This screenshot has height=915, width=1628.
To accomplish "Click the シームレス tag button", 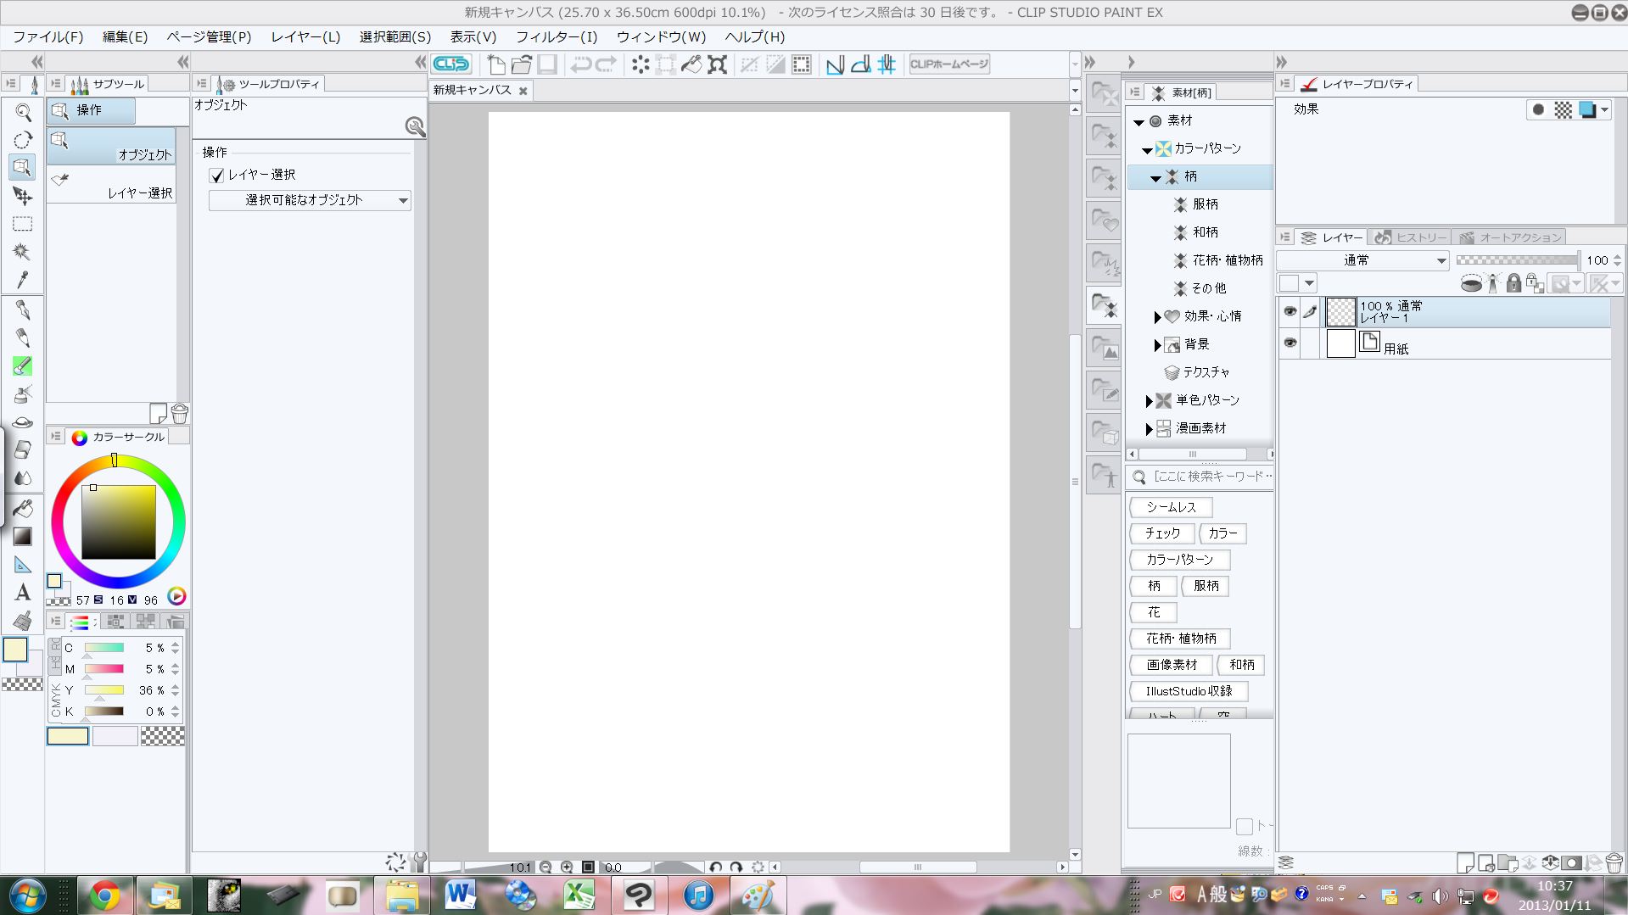I will tap(1171, 507).
